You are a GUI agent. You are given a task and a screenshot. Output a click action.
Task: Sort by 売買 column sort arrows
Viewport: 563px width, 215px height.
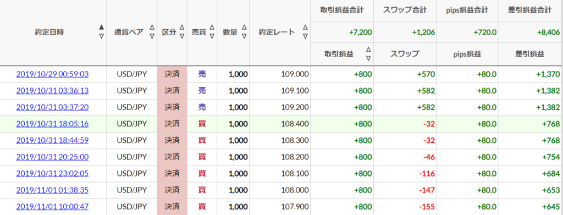pyautogui.click(x=212, y=32)
